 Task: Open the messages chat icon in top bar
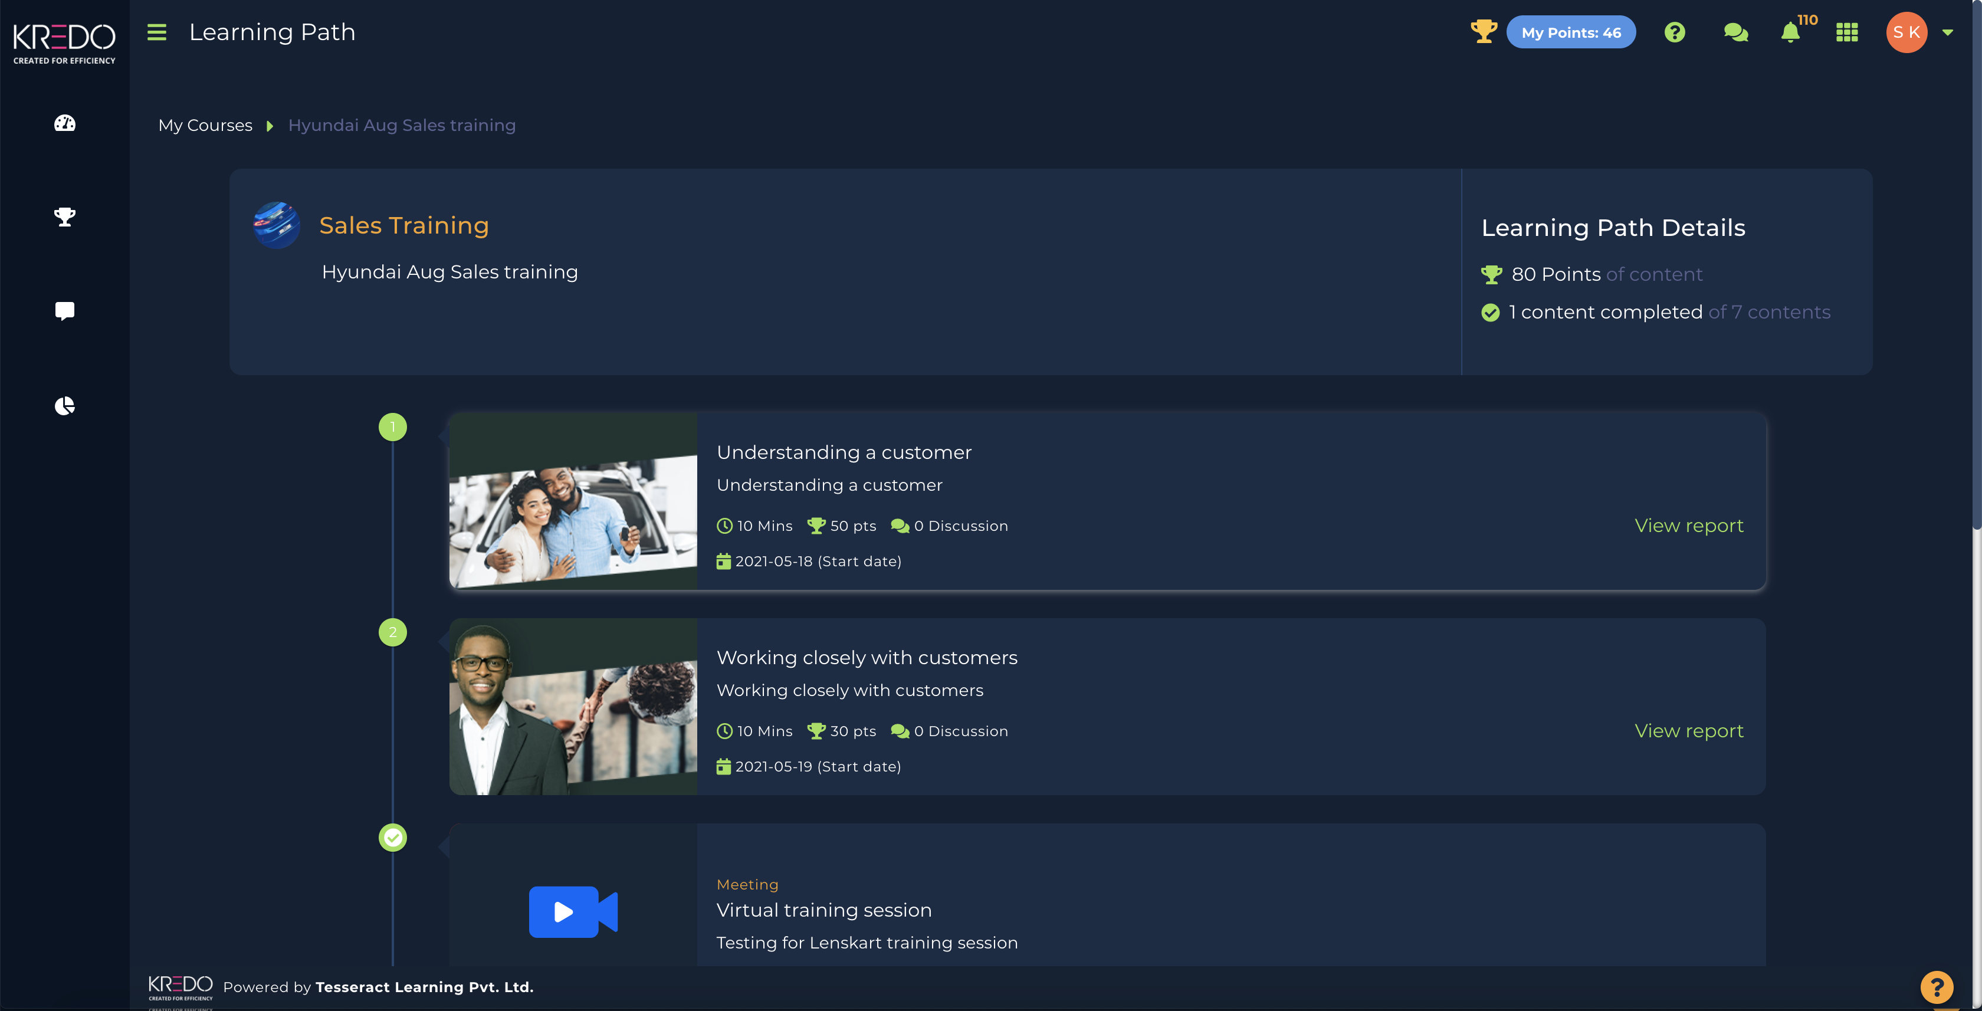[x=1736, y=31]
